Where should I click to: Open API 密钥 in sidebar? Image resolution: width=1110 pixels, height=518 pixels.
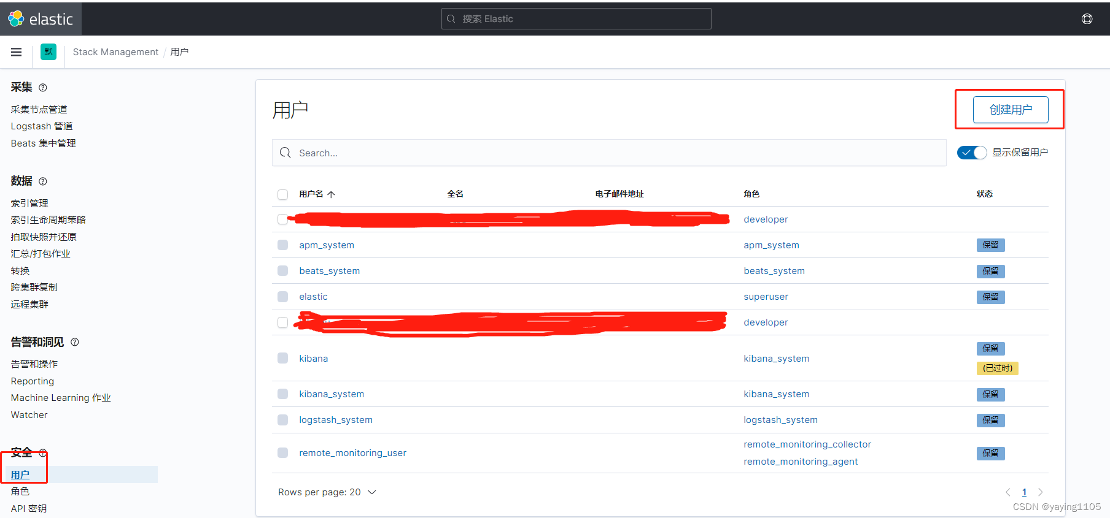click(29, 509)
